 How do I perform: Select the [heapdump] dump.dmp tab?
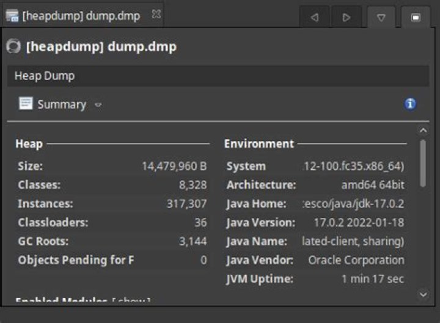click(x=82, y=15)
